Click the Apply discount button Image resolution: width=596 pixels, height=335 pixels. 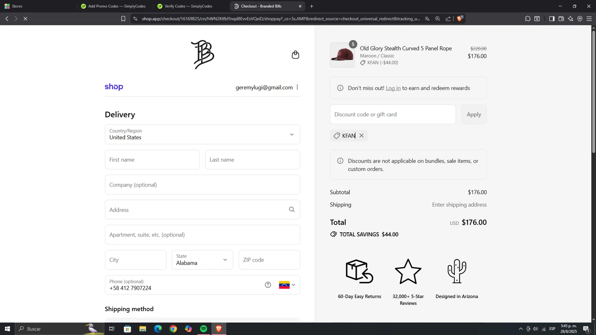point(474,114)
